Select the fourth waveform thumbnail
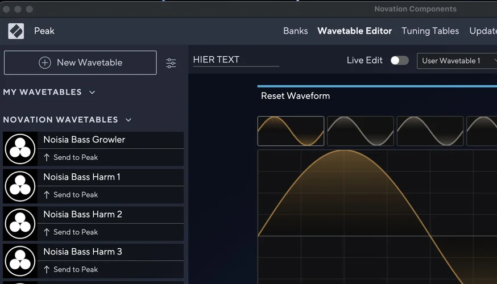Screen dimensions: 497x284 click(x=482, y=131)
